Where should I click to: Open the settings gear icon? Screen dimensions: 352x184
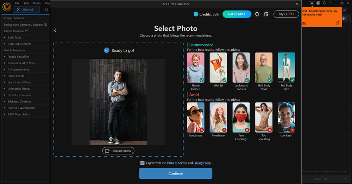pos(325,3)
